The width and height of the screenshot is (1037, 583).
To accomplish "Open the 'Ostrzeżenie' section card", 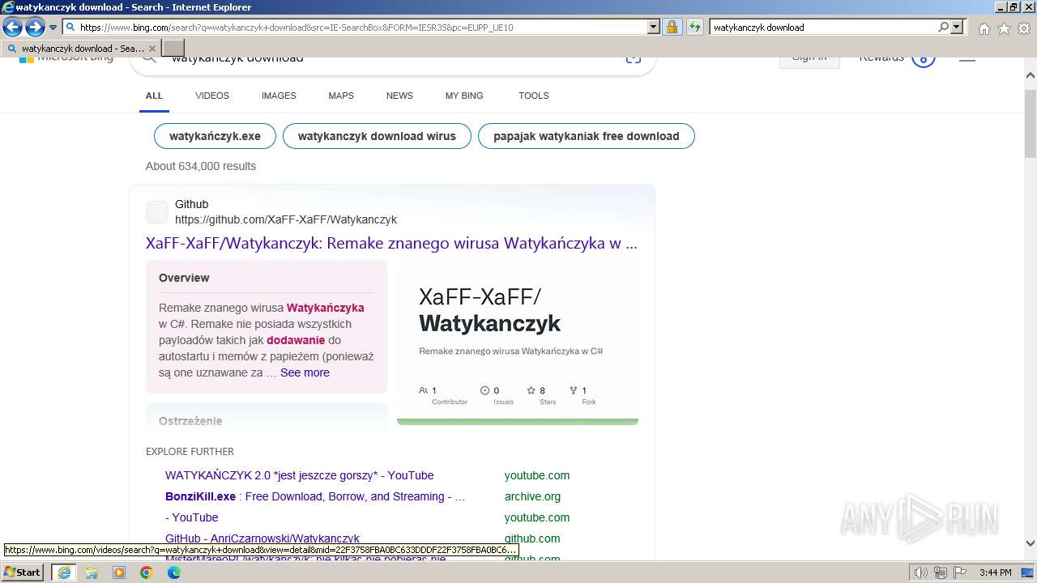I will click(267, 418).
